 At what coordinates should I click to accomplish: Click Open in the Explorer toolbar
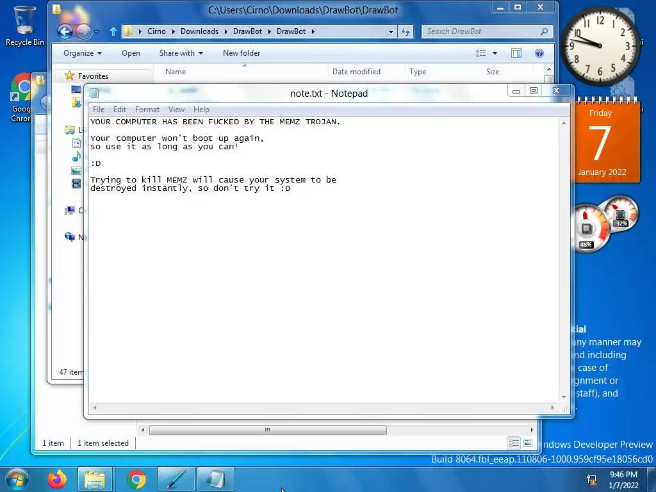131,53
